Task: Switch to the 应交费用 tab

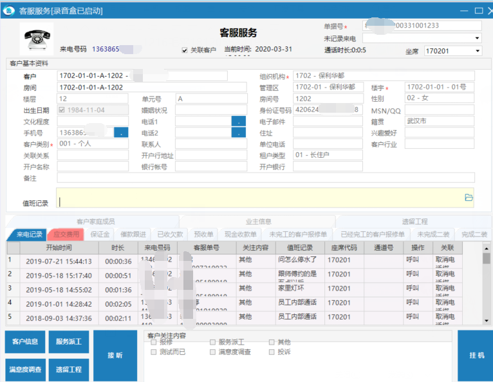Action: (66, 234)
